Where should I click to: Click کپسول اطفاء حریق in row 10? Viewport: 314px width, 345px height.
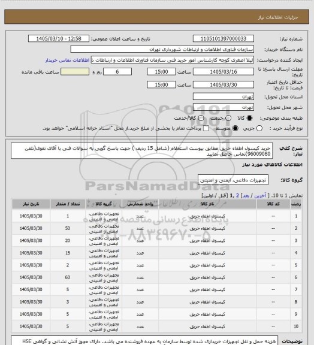point(207,326)
